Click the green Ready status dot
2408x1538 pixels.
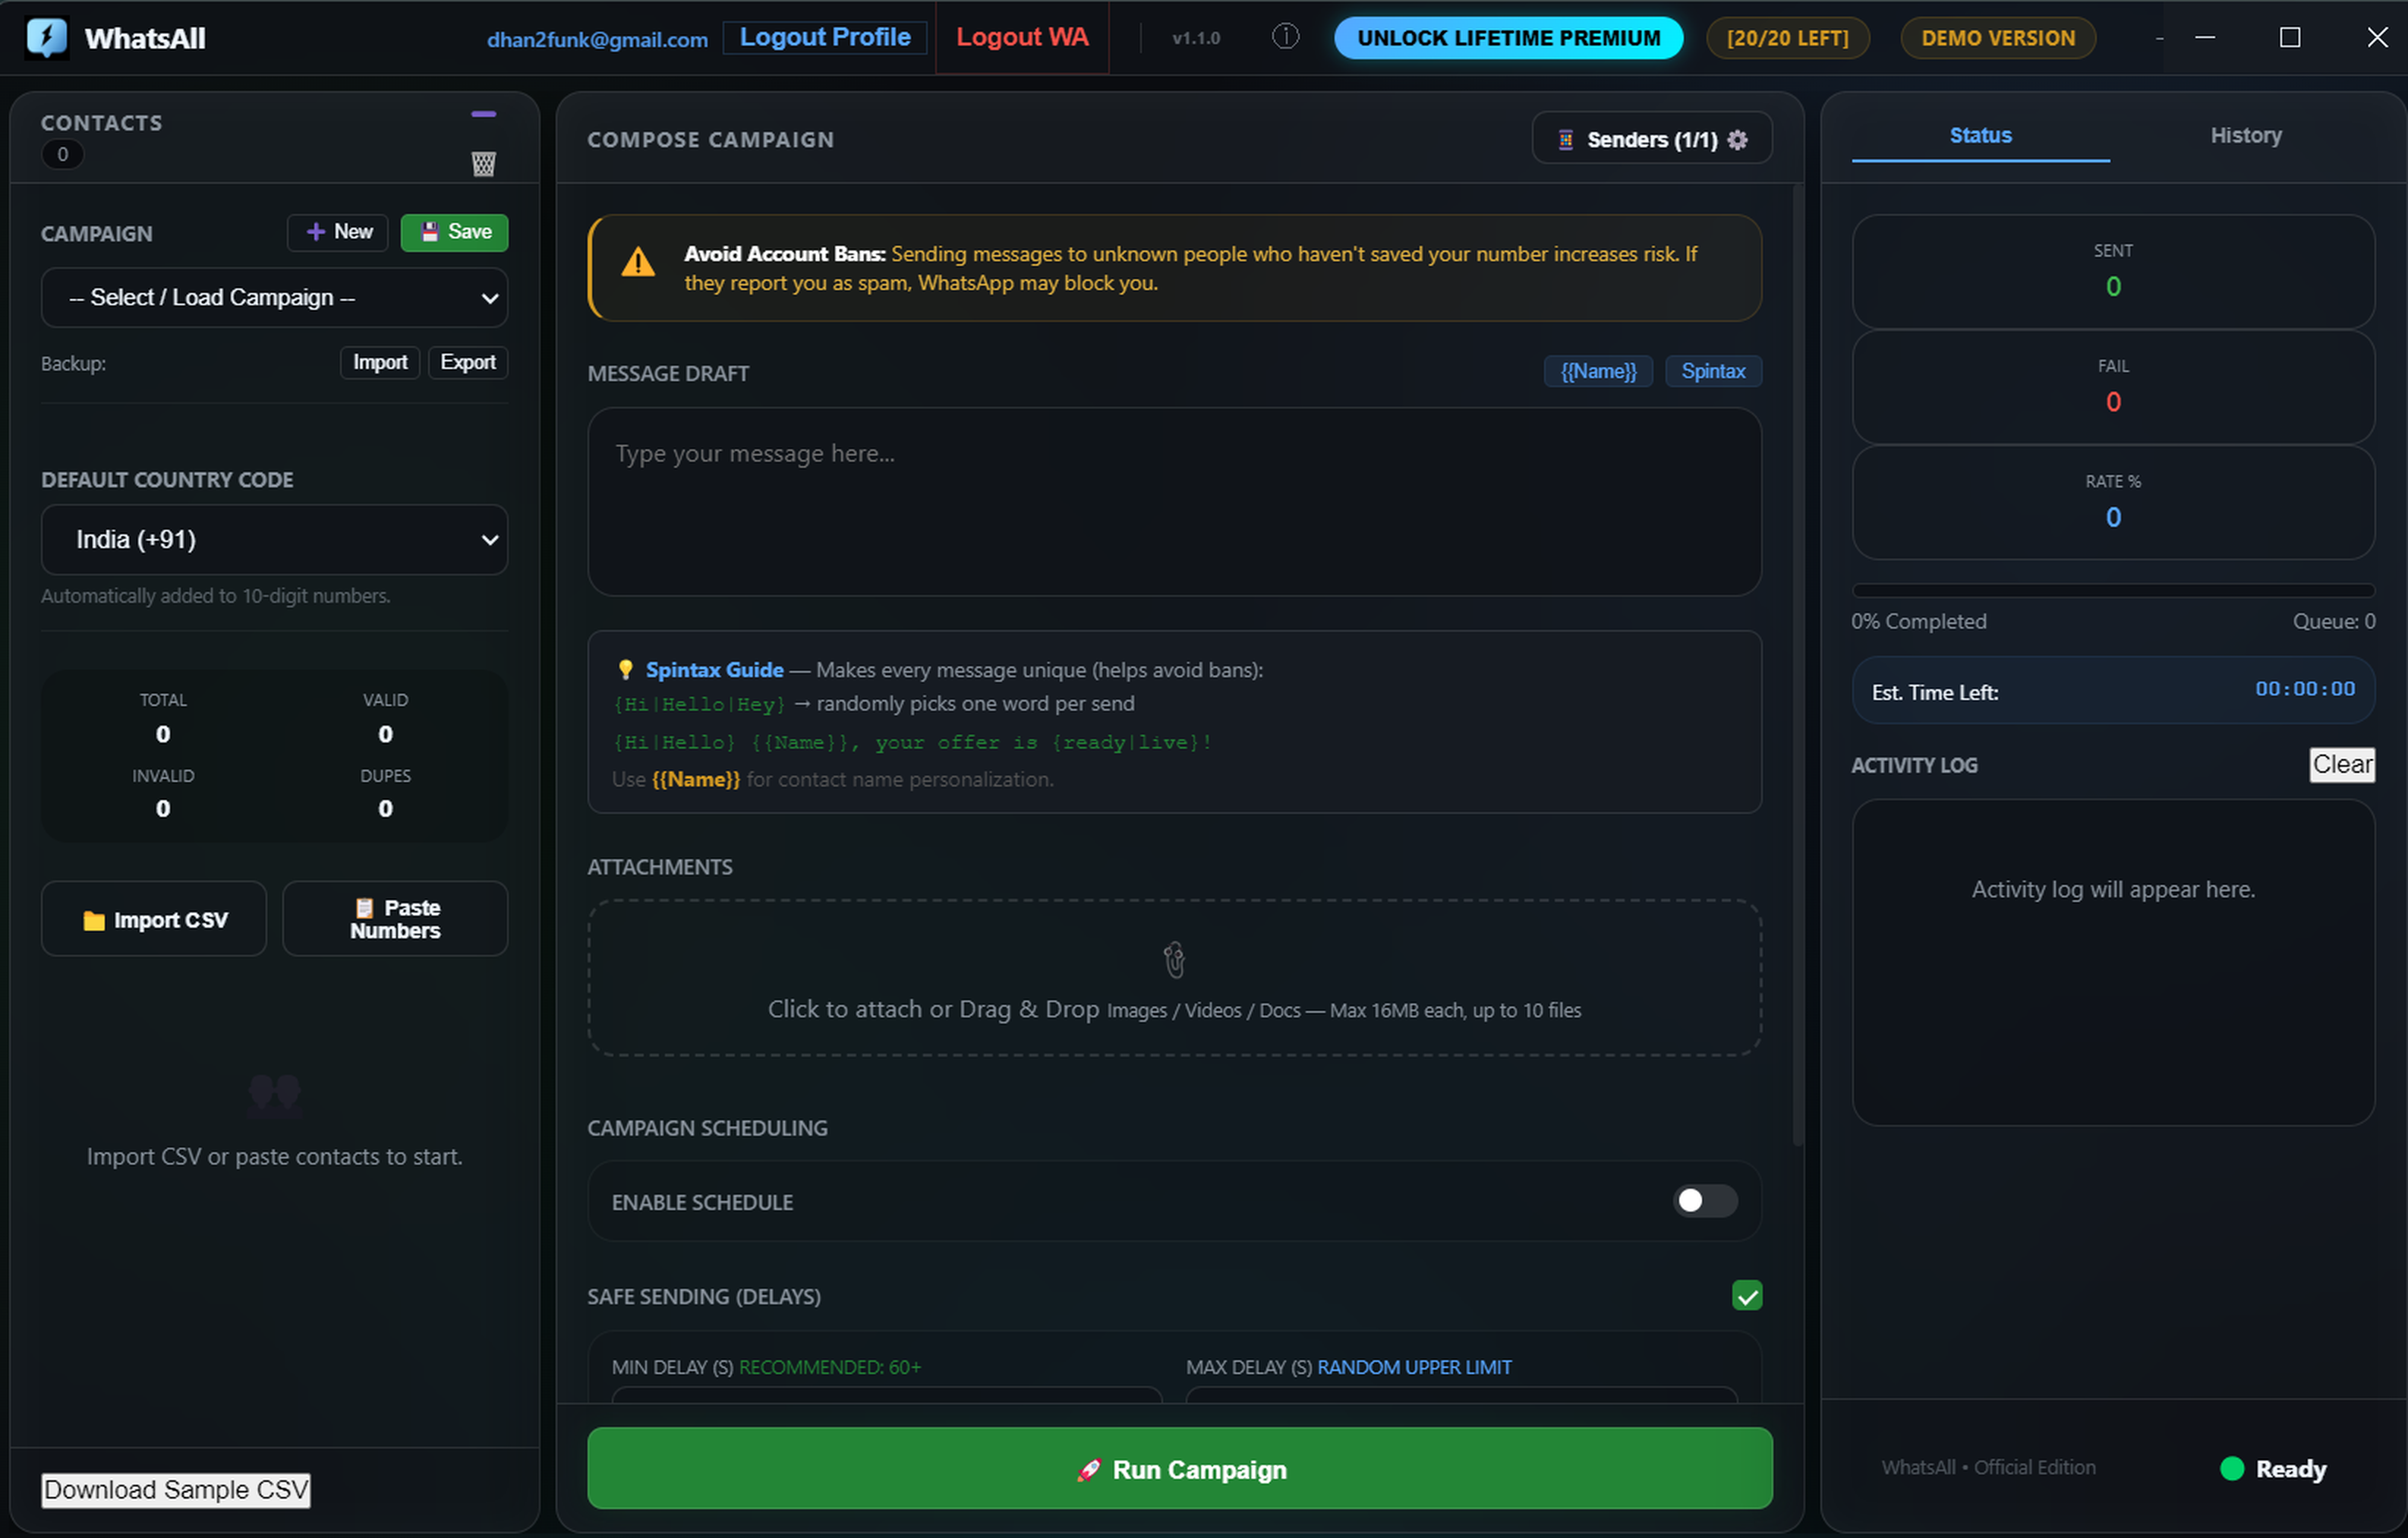tap(2232, 1468)
